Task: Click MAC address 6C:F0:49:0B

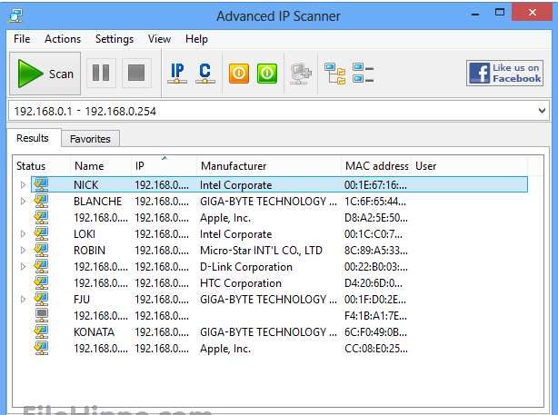Action: tap(375, 332)
